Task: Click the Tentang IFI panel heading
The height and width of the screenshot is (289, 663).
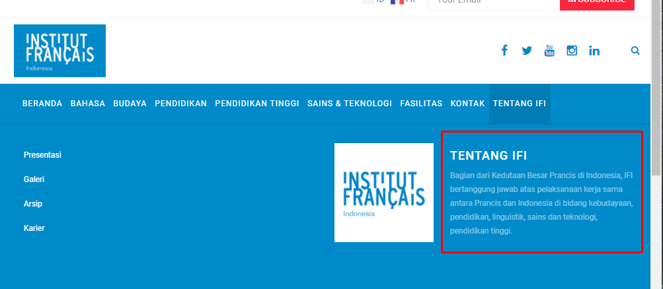Action: (488, 156)
